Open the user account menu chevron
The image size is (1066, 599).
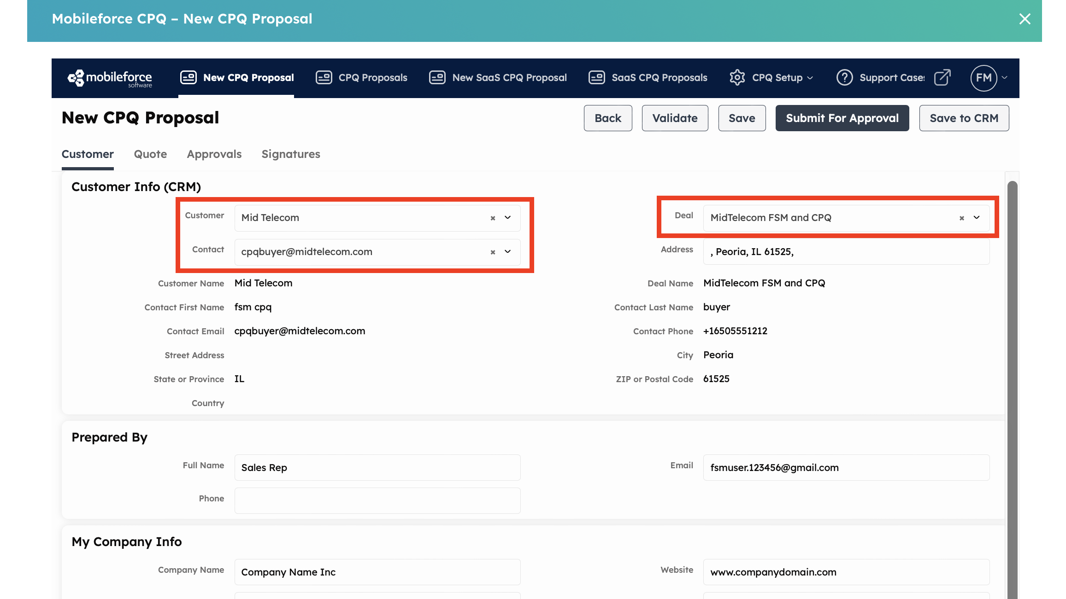(1004, 78)
